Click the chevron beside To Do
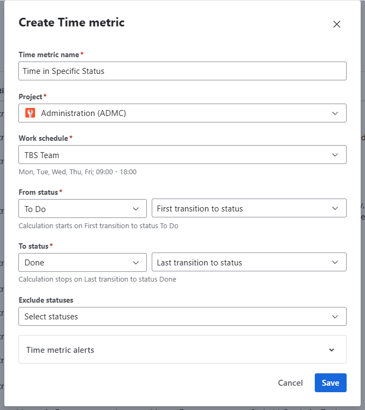 click(136, 209)
